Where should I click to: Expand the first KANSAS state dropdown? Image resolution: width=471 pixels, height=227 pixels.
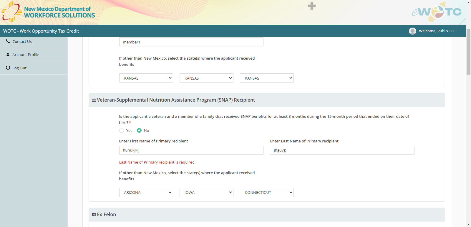[146, 78]
